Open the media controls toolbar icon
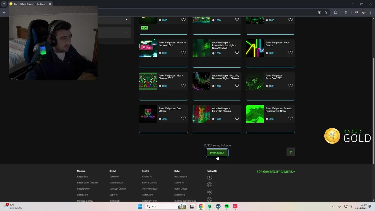The width and height of the screenshot is (375, 211). tap(357, 12)
